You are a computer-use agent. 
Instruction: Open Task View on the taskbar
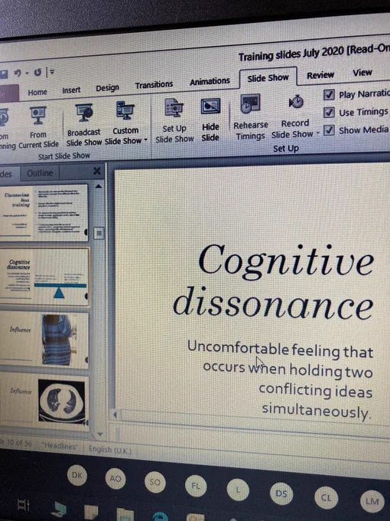pos(23,506)
